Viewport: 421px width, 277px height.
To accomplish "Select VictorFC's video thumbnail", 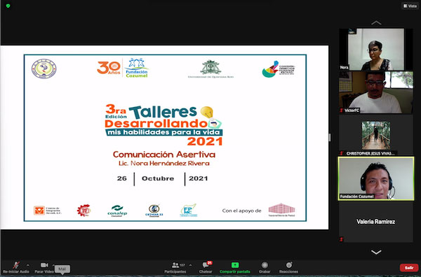I will [376, 92].
